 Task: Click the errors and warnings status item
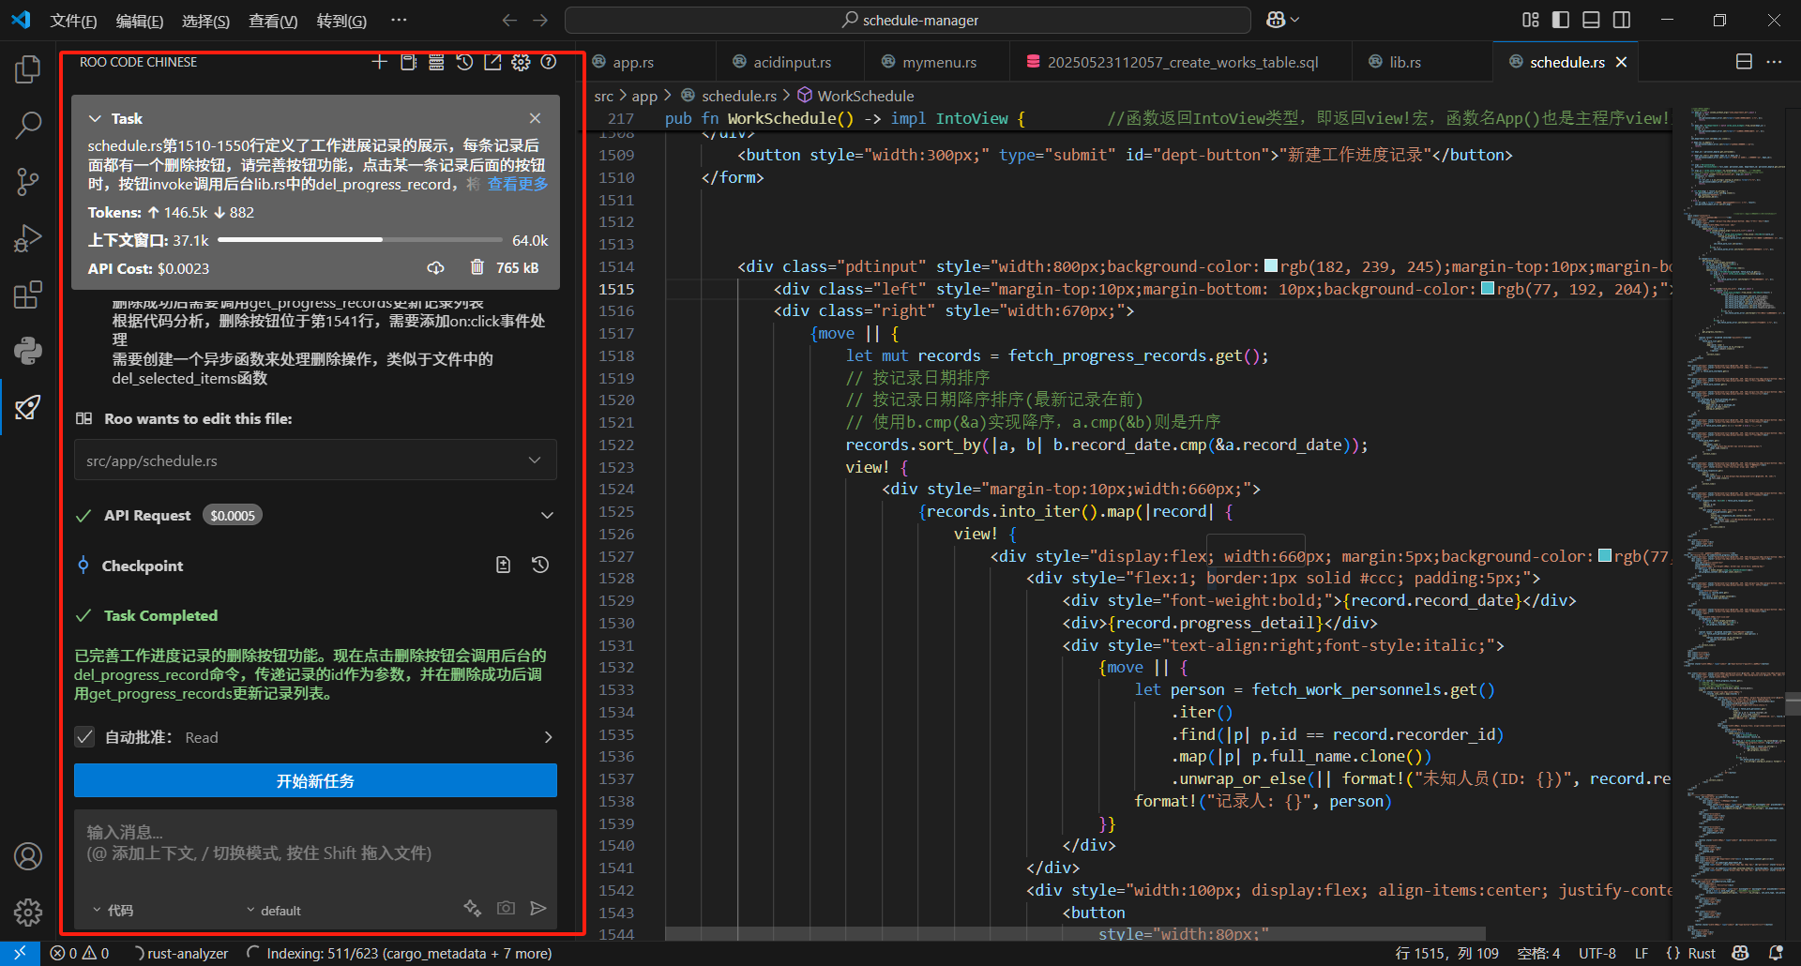(x=80, y=953)
